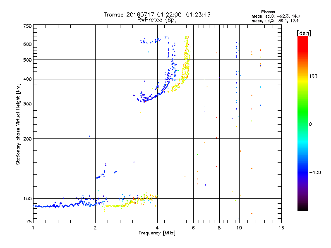Image resolution: width=331 pixels, height=248 pixels.
Task: Click the x-axis '4' tick label
Action: coord(157,228)
